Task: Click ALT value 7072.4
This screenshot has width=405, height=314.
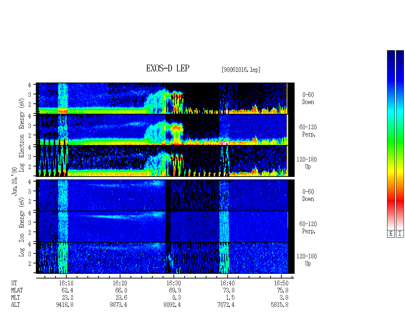Action: (226, 305)
